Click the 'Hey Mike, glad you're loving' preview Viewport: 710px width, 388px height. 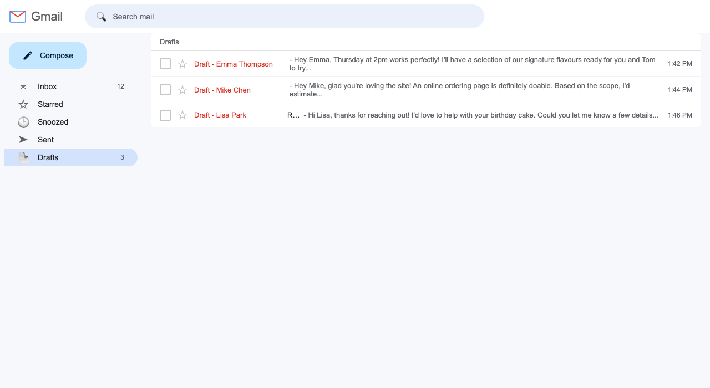click(x=460, y=90)
